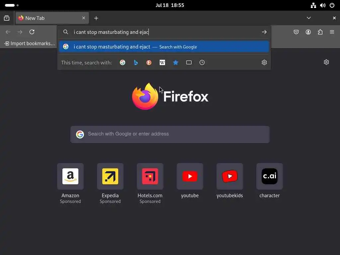Go forward one page arrow
Screen dimensions: 340x255
tap(20, 32)
